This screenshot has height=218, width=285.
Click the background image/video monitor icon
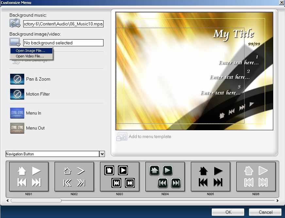15,42
